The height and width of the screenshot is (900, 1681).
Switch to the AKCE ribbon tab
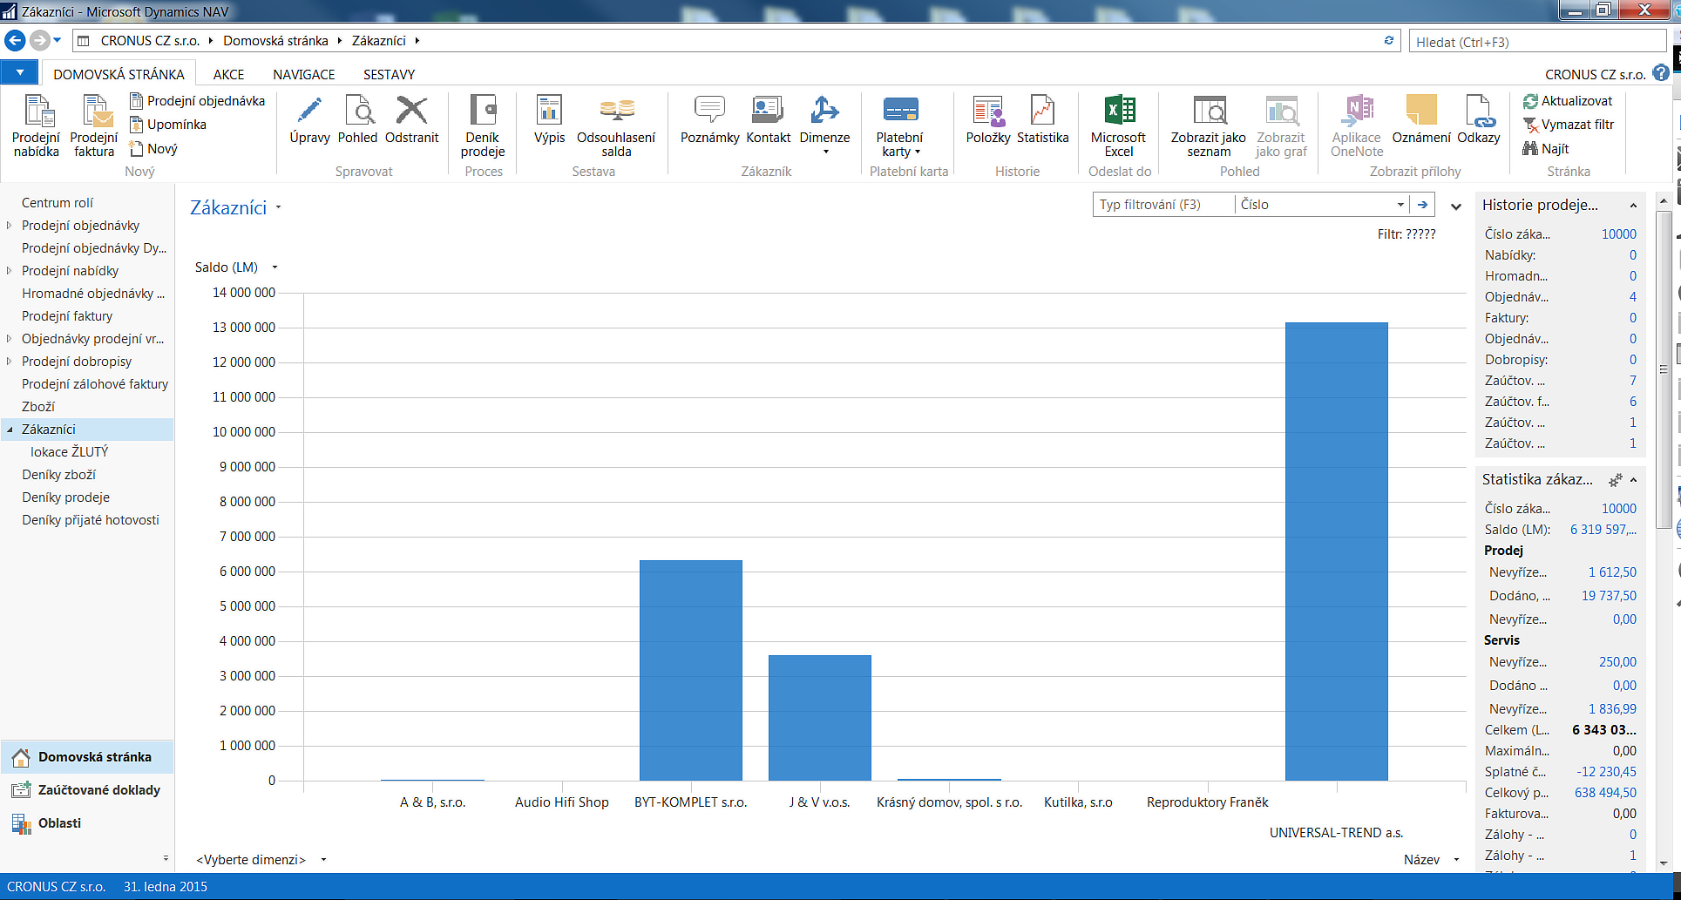[228, 75]
